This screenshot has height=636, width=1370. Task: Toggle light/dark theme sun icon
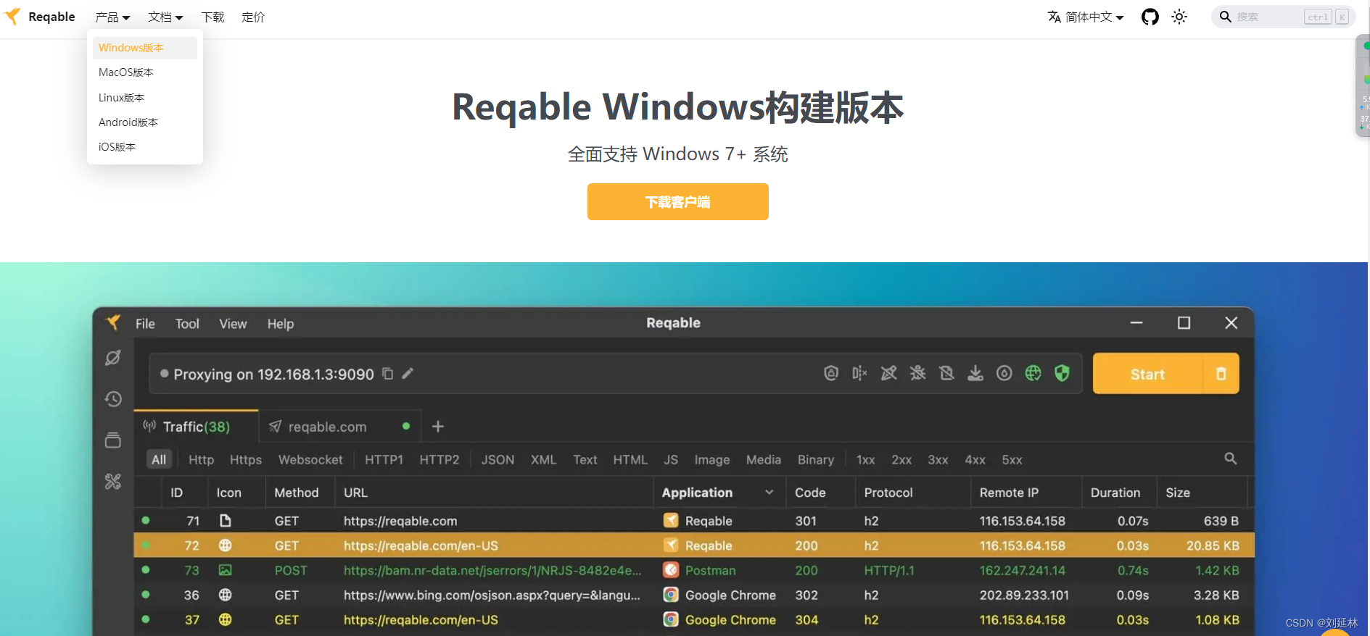(1179, 17)
